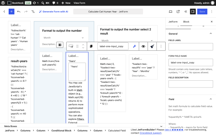Move the block up
This screenshot has height=135, width=216.
(x=83, y=45)
